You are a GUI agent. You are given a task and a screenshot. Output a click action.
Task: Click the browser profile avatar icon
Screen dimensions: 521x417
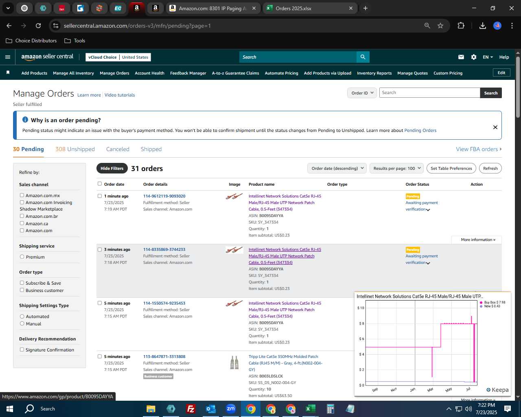coord(497,26)
